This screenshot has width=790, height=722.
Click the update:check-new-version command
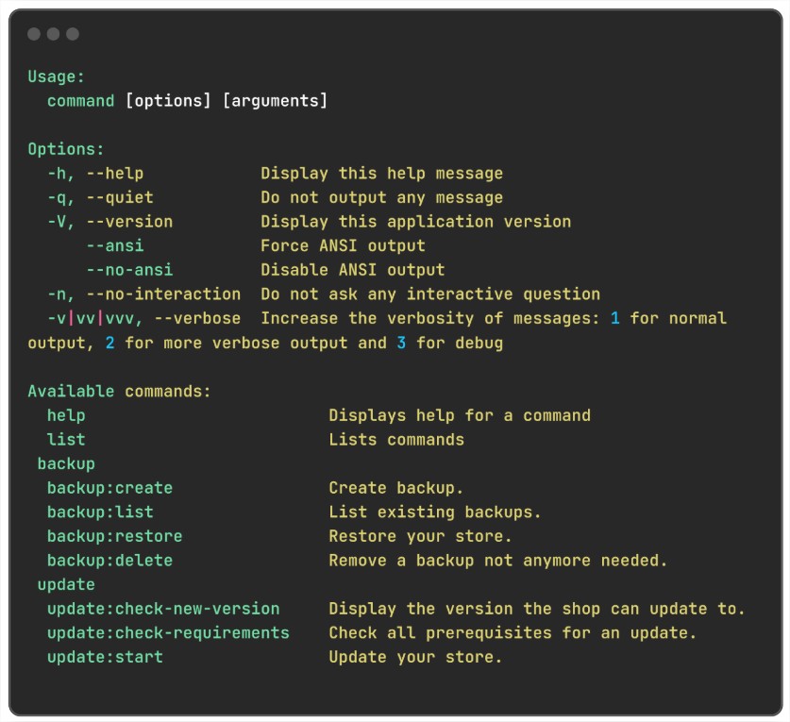click(163, 609)
